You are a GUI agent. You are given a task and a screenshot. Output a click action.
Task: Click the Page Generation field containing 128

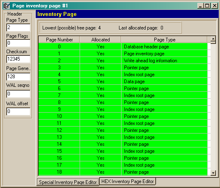coord(18,77)
